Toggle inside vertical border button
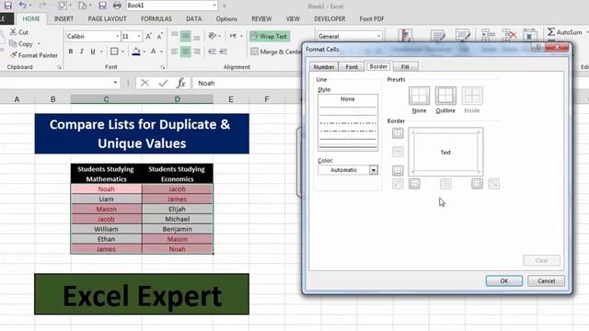589x331 pixels. (445, 184)
